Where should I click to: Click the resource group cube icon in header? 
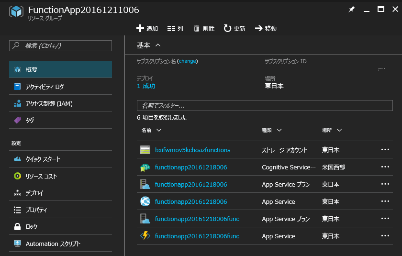16,11
